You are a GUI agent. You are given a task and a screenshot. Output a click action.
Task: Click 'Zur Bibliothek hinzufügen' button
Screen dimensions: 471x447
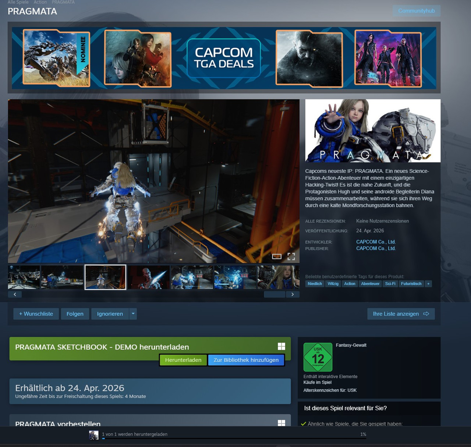pyautogui.click(x=246, y=360)
